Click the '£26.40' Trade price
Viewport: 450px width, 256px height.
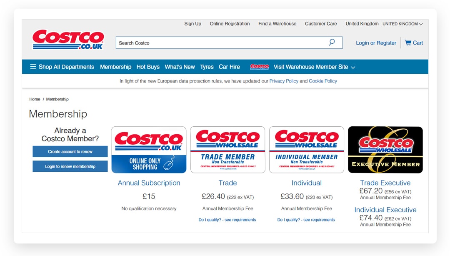[x=213, y=196]
